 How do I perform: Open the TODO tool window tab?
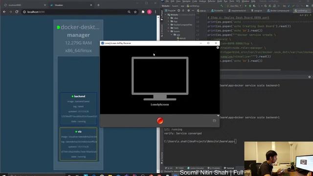(x=179, y=168)
